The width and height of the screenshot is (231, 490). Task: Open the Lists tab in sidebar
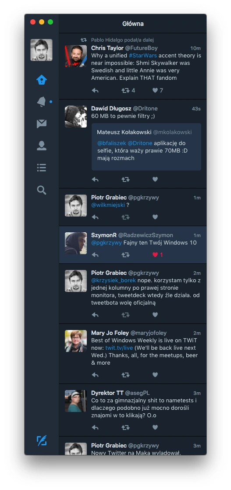coord(42,168)
